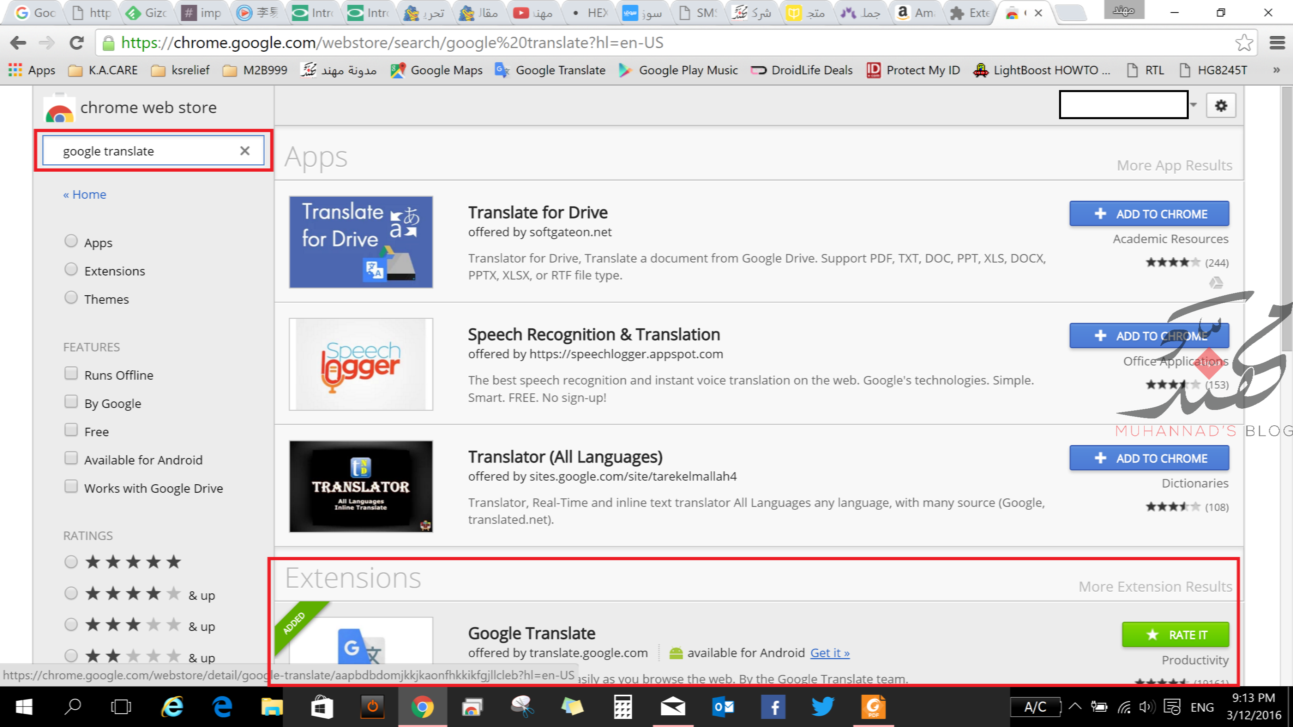Open the K.A.CARE bookmarks folder

click(x=103, y=70)
